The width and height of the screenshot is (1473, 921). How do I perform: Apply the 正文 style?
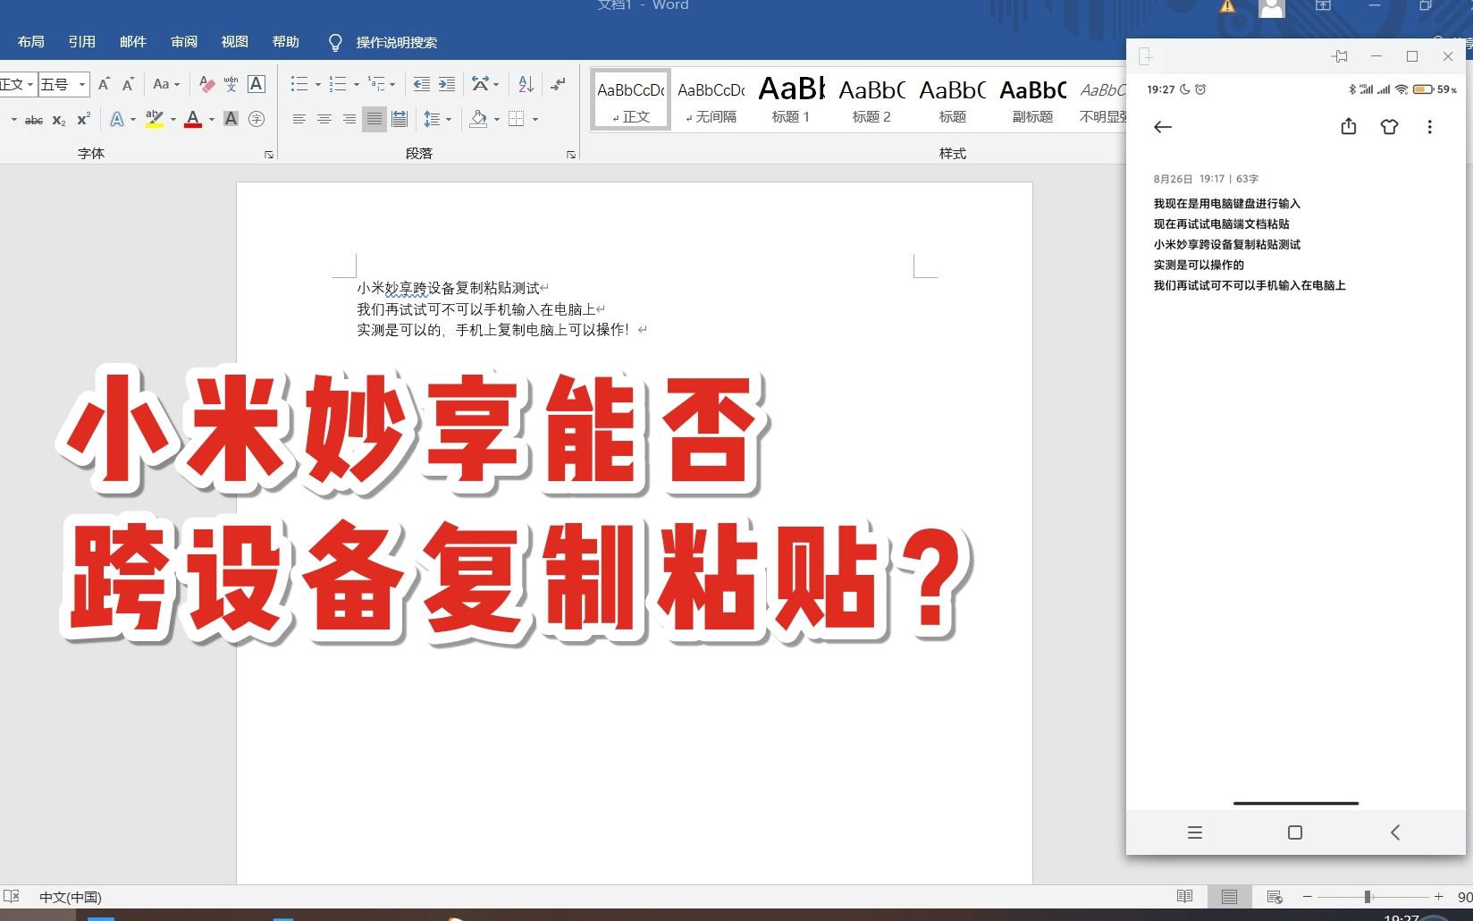pos(631,100)
